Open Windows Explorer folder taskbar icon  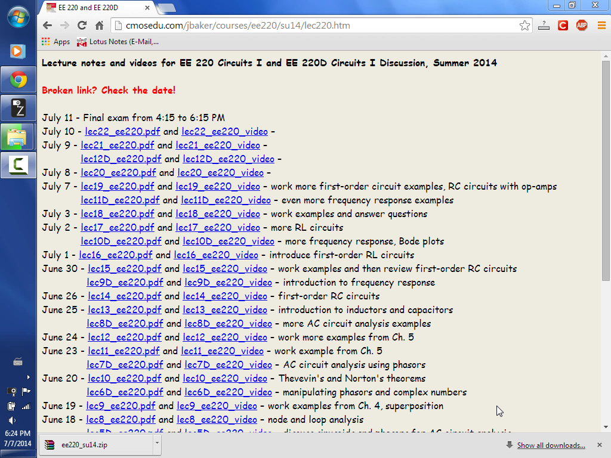point(17,137)
